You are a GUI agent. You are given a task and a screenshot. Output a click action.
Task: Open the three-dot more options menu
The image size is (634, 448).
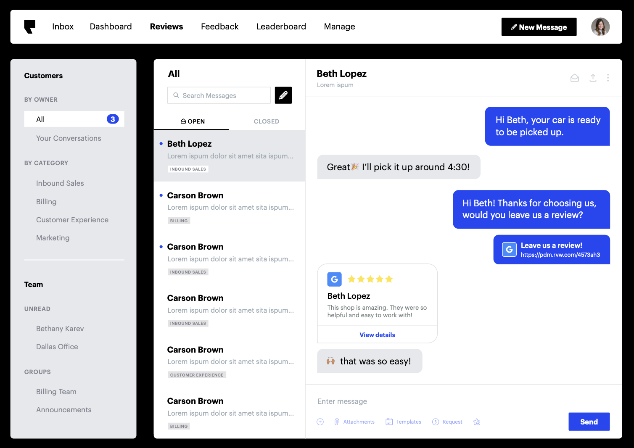click(x=608, y=78)
